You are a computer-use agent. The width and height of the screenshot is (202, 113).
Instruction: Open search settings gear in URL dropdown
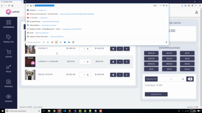point(166,42)
